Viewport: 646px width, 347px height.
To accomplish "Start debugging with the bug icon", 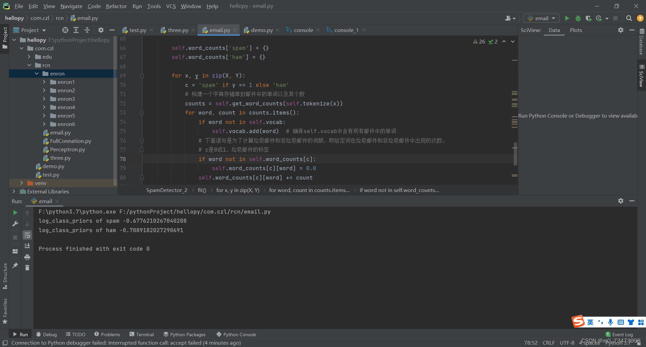I will 578,18.
